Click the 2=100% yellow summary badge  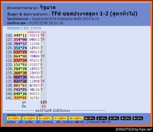tap(14, 118)
